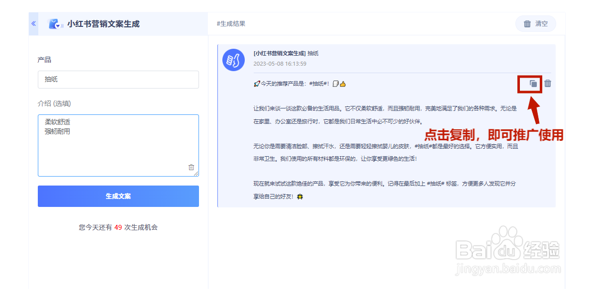594x289 pixels.
Task: Click the line 今天的推荐产品是：#抽纸#！
Action: 299,84
